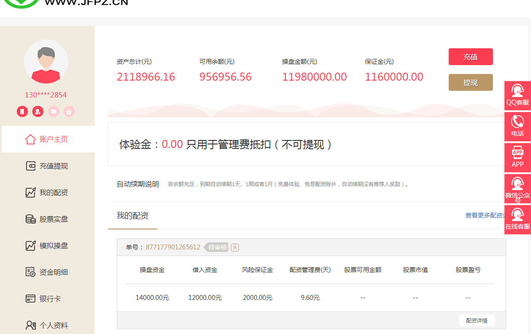Click the faded lock password icon

click(x=69, y=111)
